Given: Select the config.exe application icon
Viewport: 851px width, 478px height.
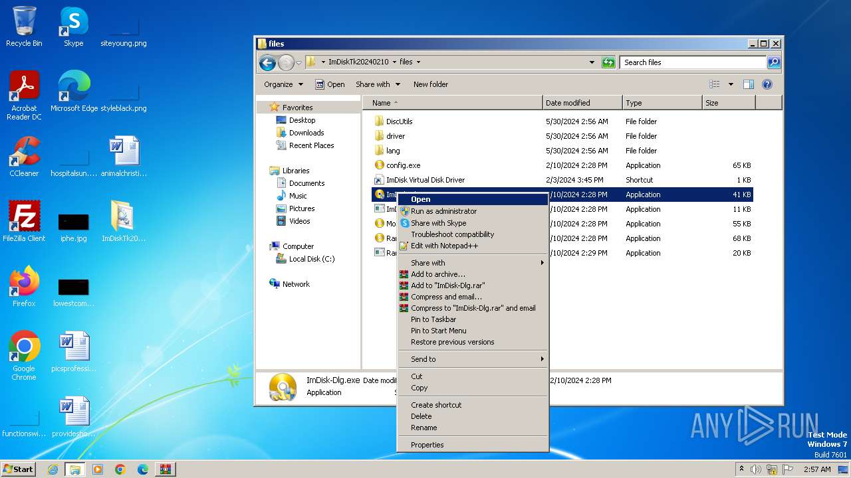Looking at the screenshot, I should pos(379,165).
